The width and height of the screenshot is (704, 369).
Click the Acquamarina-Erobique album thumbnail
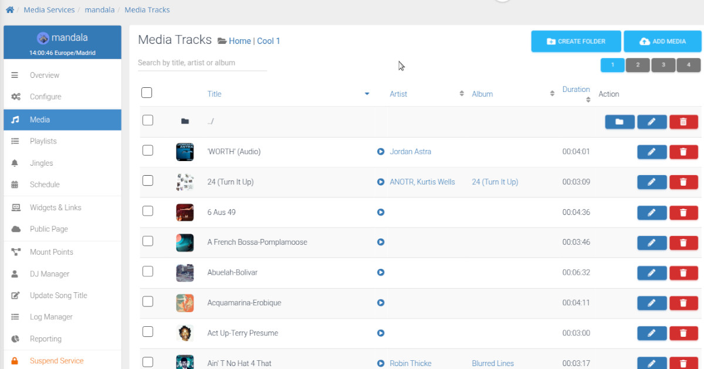pos(185,303)
